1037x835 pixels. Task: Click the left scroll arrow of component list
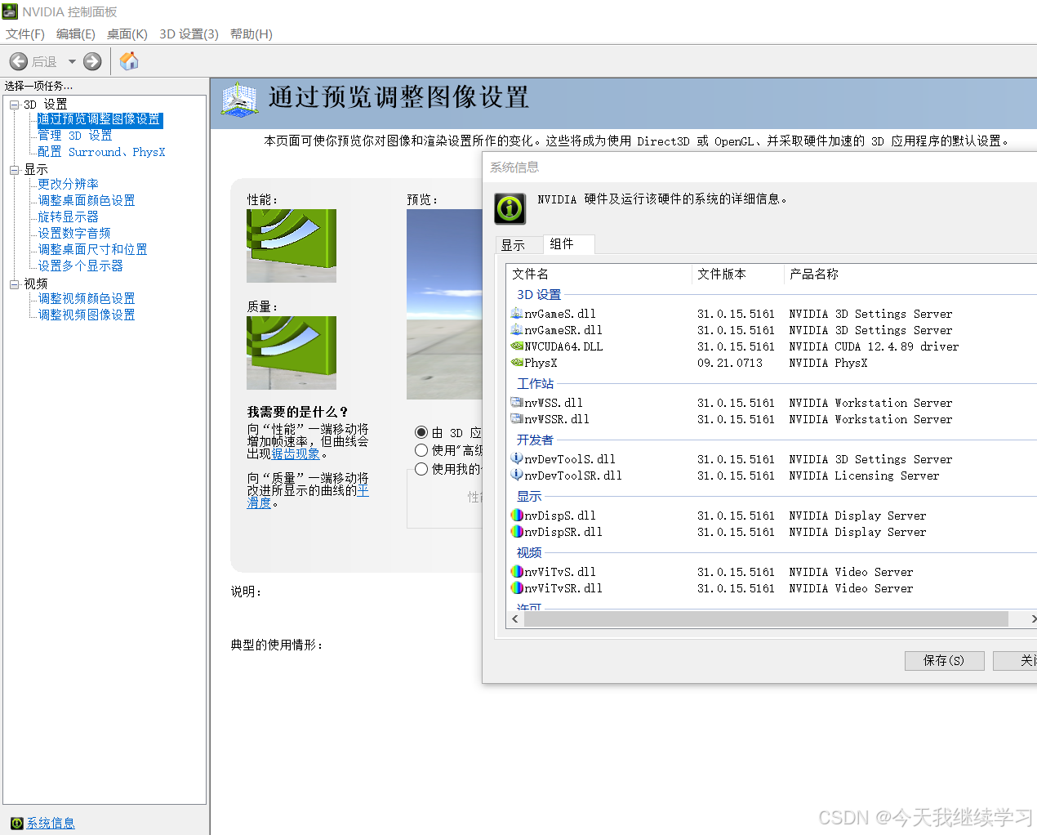(x=514, y=618)
